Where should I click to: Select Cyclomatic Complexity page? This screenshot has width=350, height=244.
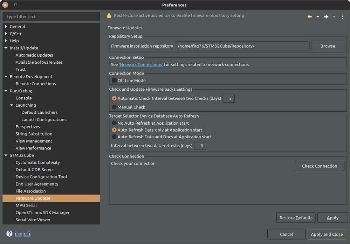(x=37, y=162)
